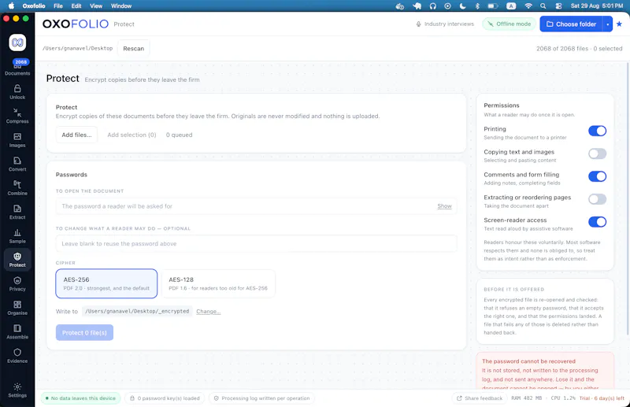Open the Wi-Fi menu bar icon
This screenshot has height=407, width=630.
(528, 6)
